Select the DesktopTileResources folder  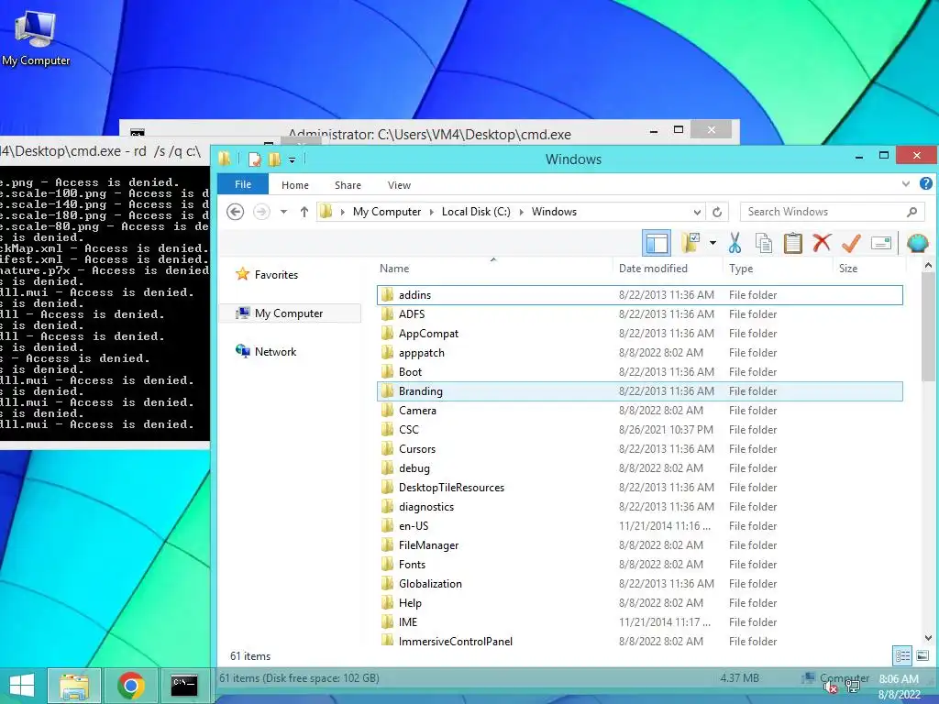(639, 488)
